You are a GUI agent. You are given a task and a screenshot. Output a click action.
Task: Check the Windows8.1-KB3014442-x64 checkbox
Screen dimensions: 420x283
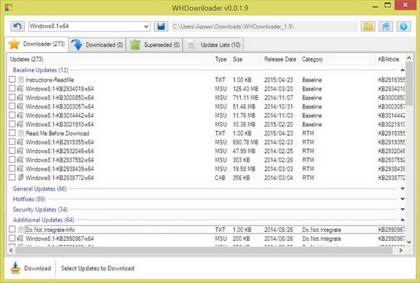coord(12,115)
